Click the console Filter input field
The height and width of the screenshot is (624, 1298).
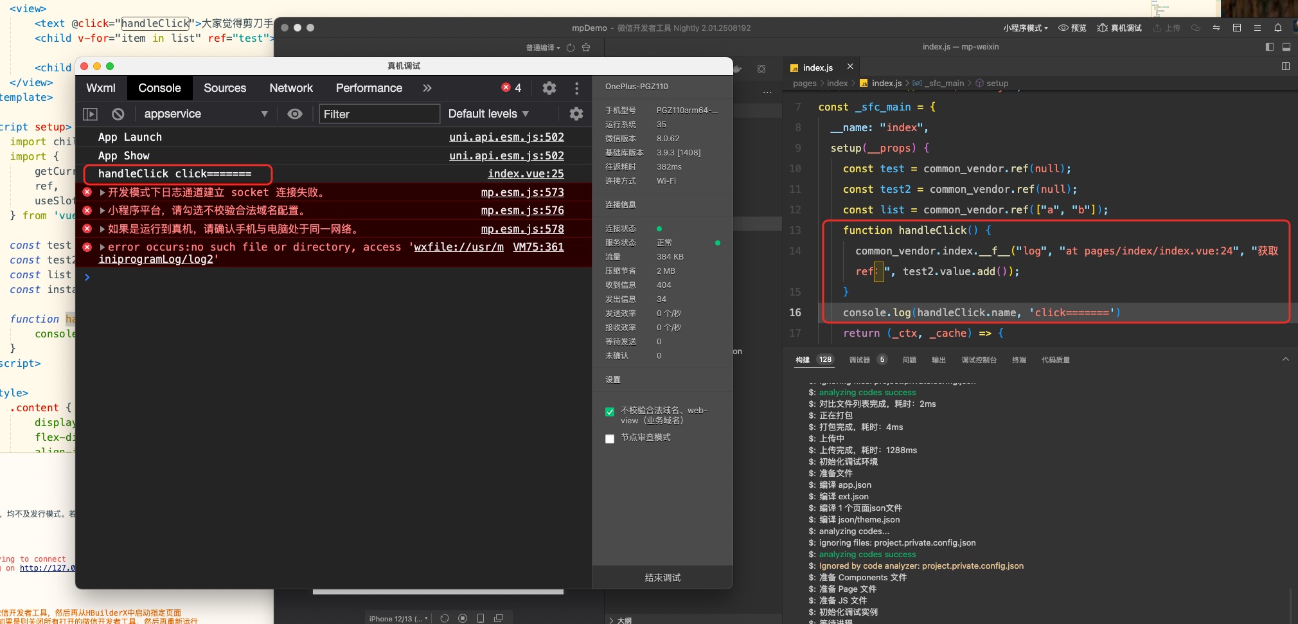[379, 114]
